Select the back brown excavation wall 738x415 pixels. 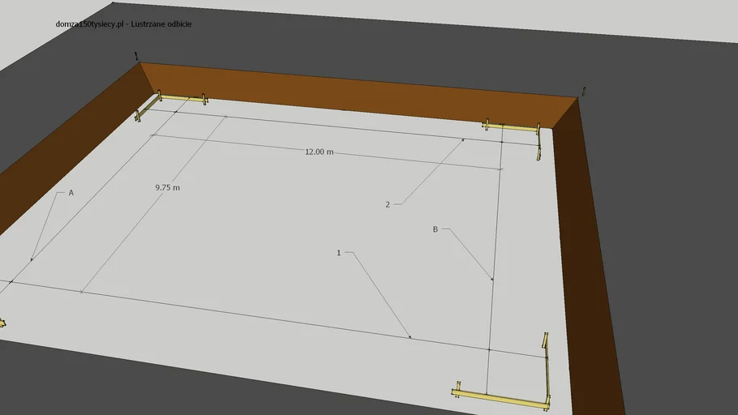[x=357, y=91]
